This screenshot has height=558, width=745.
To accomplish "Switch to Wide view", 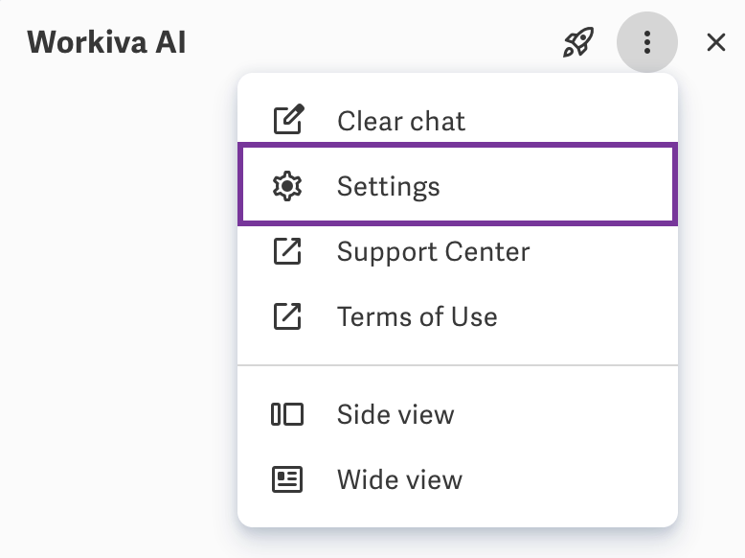I will click(x=458, y=479).
